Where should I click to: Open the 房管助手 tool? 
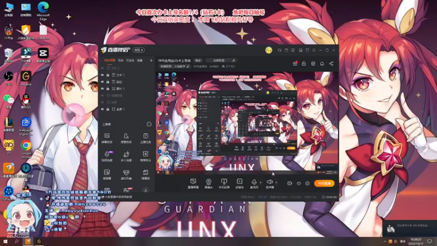[x=126, y=138]
